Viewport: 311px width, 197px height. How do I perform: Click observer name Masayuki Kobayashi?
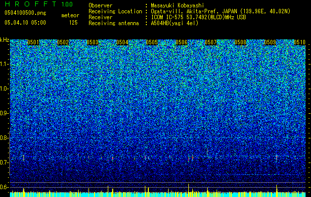178,5
